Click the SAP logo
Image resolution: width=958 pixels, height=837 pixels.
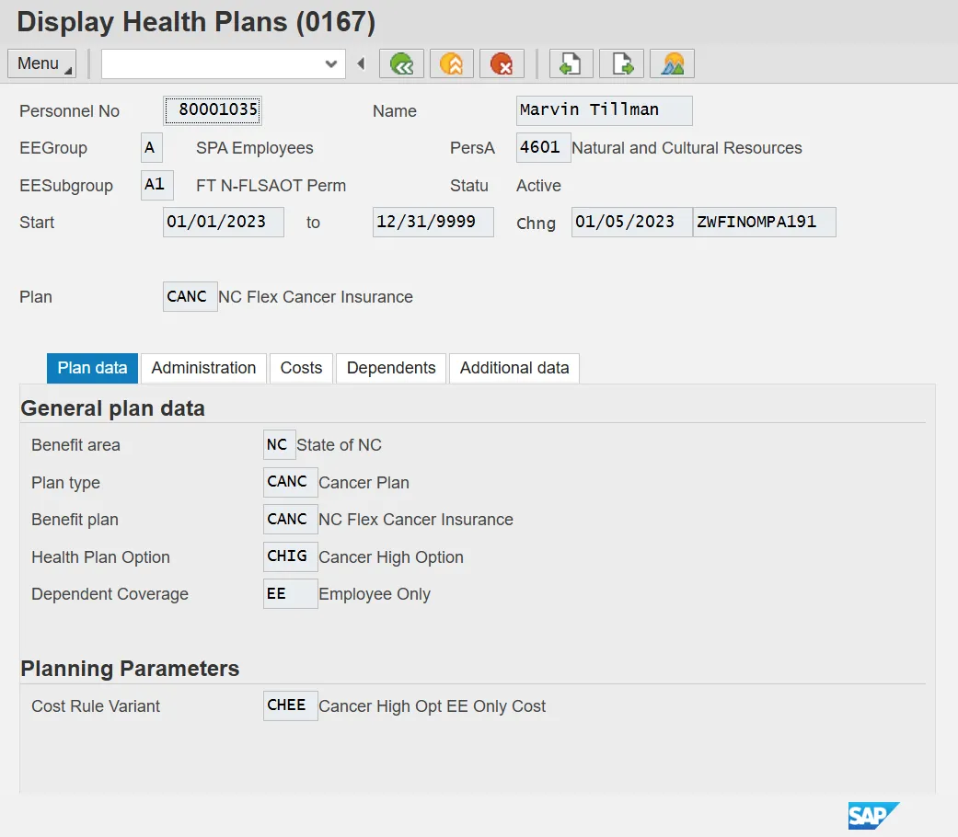(x=873, y=816)
